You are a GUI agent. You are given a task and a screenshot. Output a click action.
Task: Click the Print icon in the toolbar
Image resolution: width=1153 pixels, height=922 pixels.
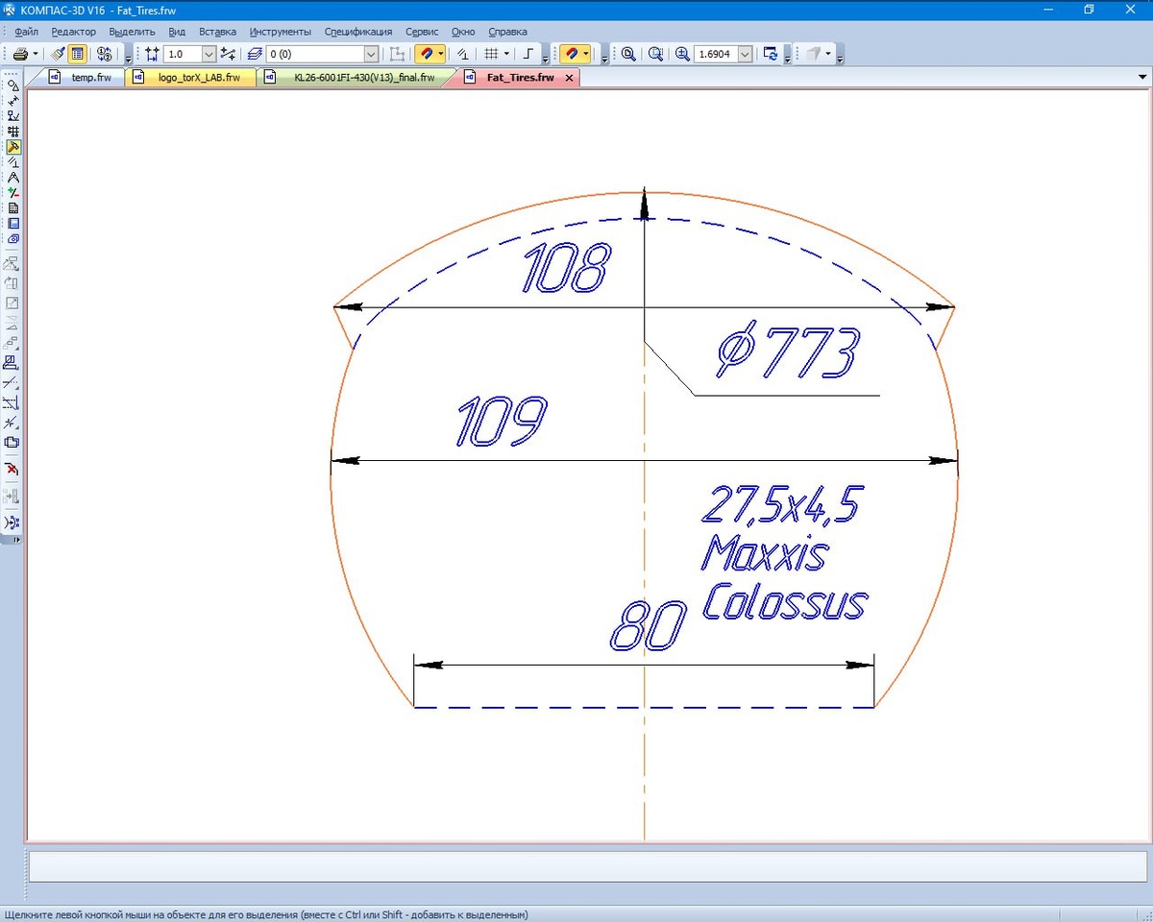pyautogui.click(x=21, y=54)
